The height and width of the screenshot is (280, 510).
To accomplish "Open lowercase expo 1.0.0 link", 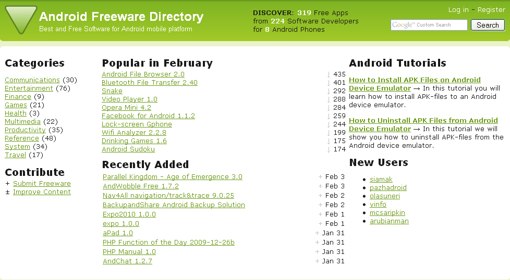I will click(x=121, y=224).
